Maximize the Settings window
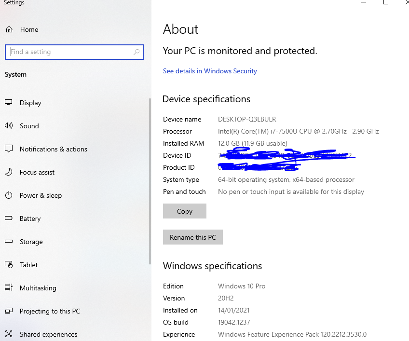Viewport: 409px width, 341px height. pyautogui.click(x=386, y=2)
